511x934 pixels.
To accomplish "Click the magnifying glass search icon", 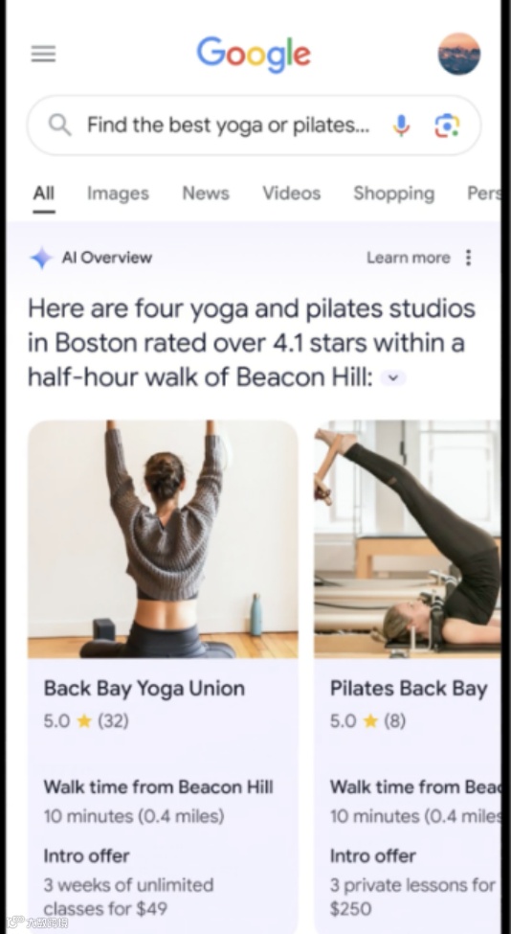I will point(59,125).
